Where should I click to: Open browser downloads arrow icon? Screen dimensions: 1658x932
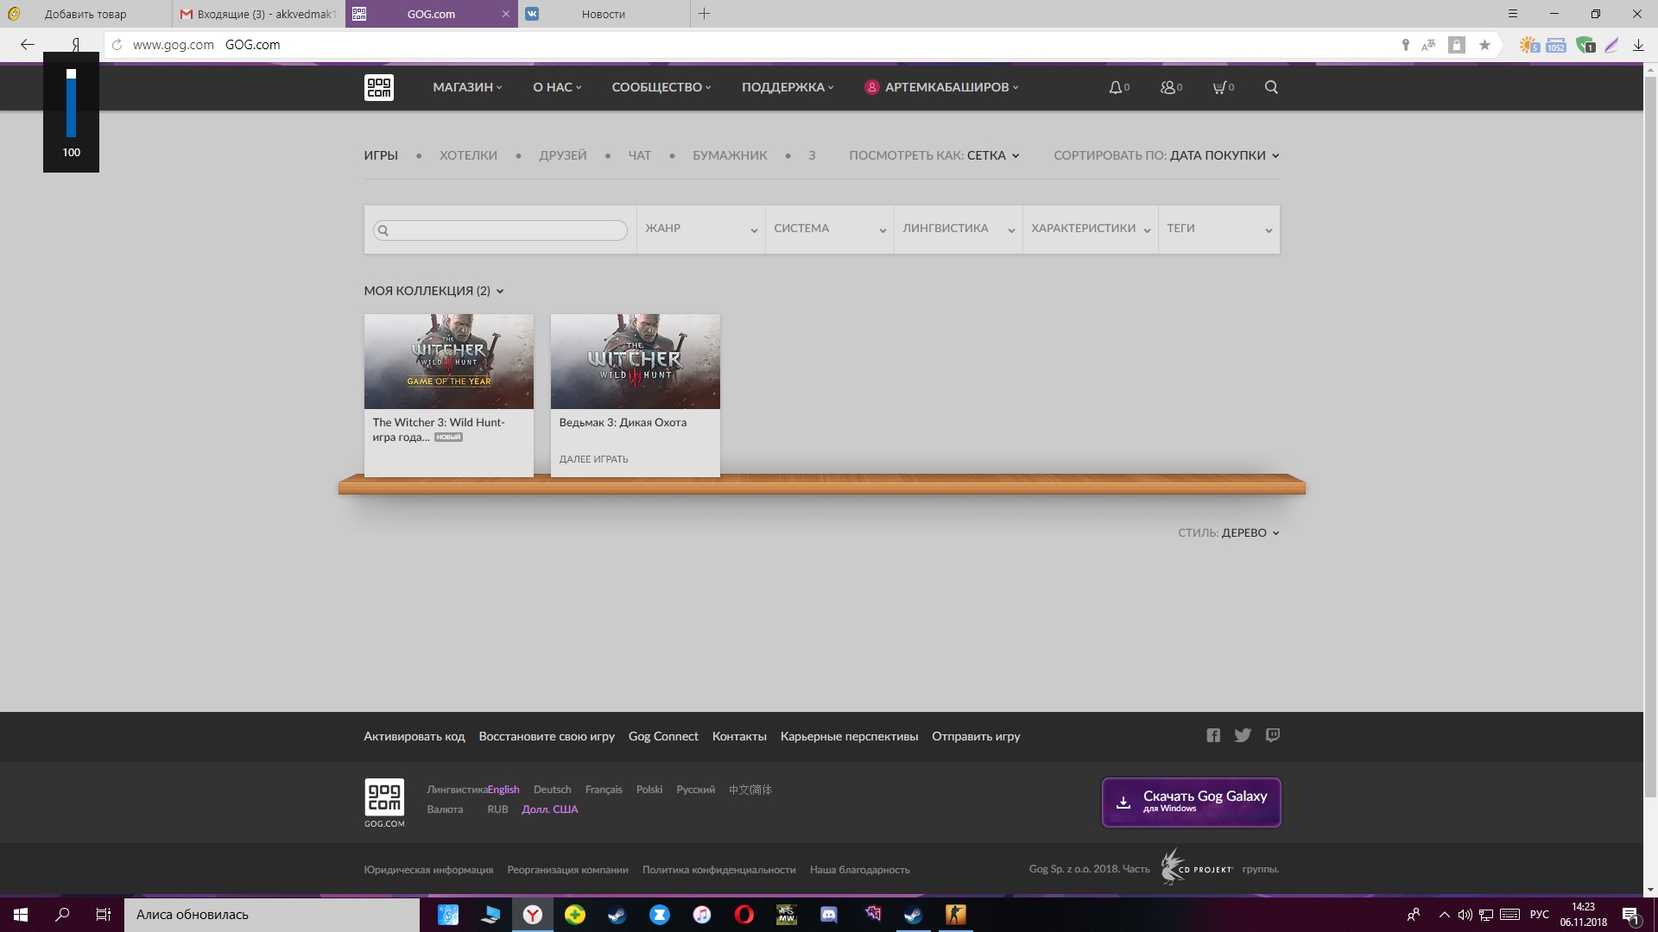click(1638, 45)
